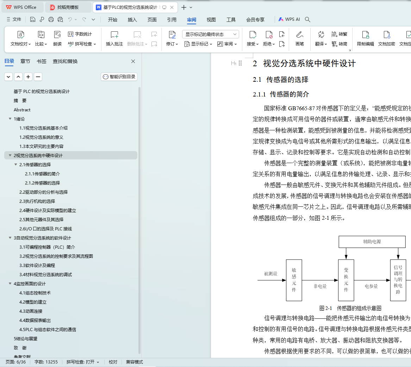This screenshot has width=411, height=367.
Task: Click the outline plus button
Action: [28, 77]
